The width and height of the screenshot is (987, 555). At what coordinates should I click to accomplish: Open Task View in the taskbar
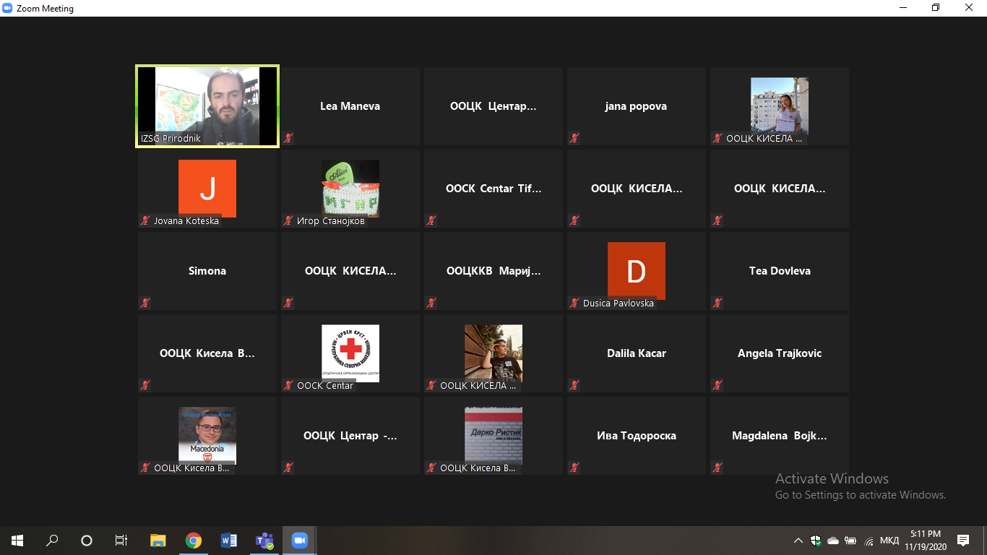click(121, 541)
